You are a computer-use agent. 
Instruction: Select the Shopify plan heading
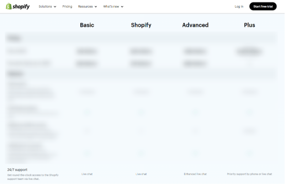(141, 25)
